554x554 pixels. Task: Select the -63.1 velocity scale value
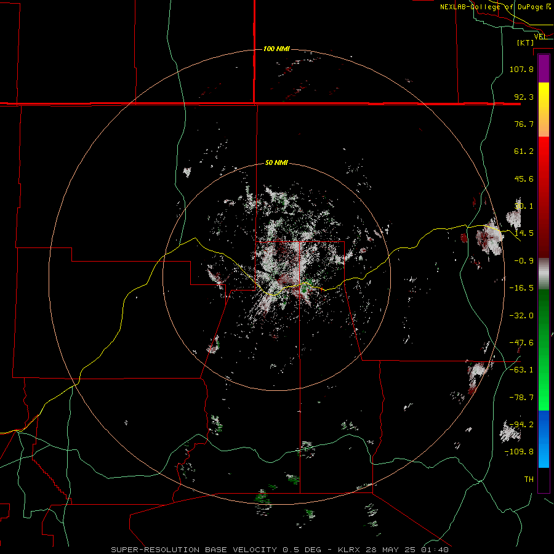point(521,370)
